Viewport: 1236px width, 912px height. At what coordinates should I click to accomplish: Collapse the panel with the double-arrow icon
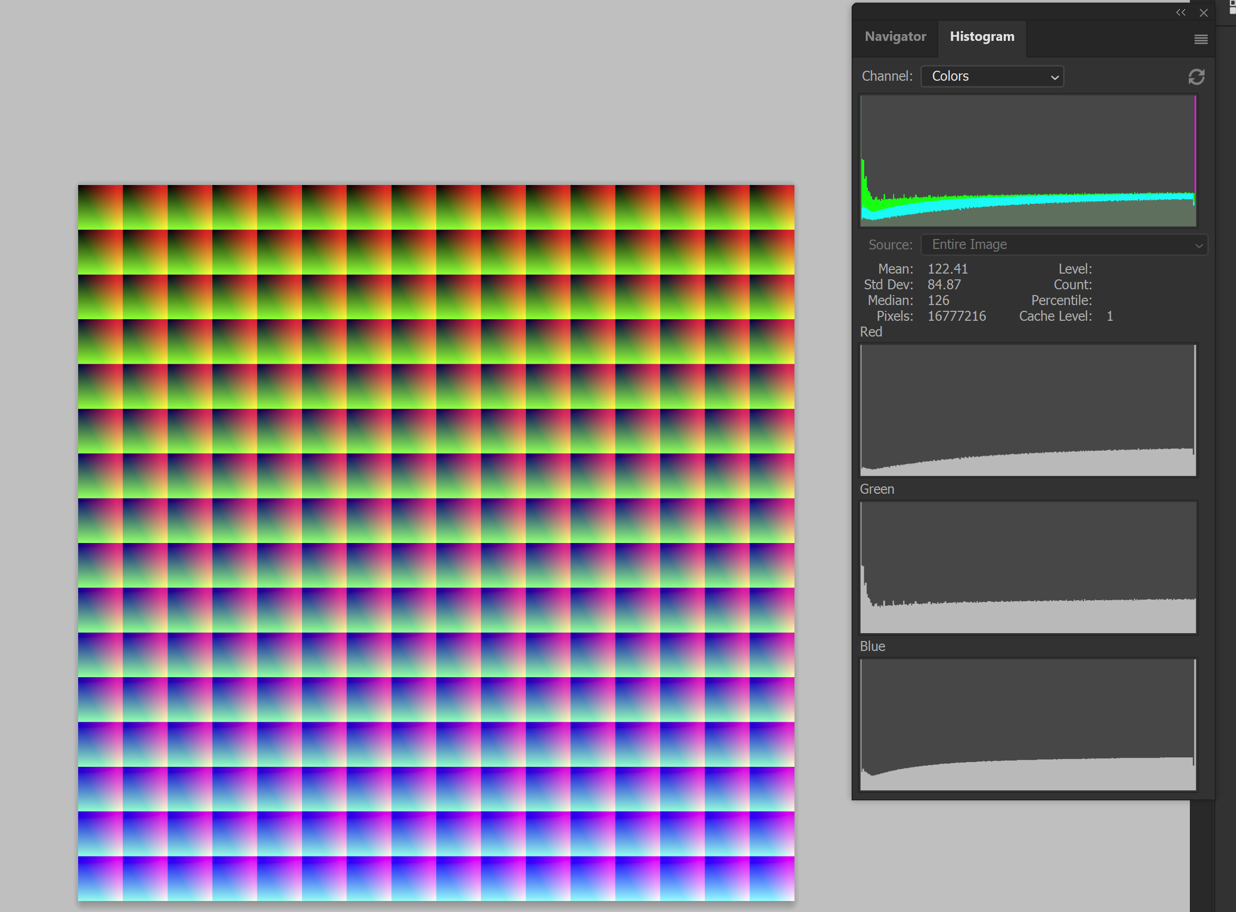coord(1180,12)
